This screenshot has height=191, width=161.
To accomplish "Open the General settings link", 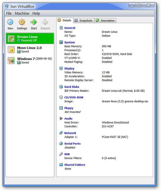I will click(x=70, y=28).
